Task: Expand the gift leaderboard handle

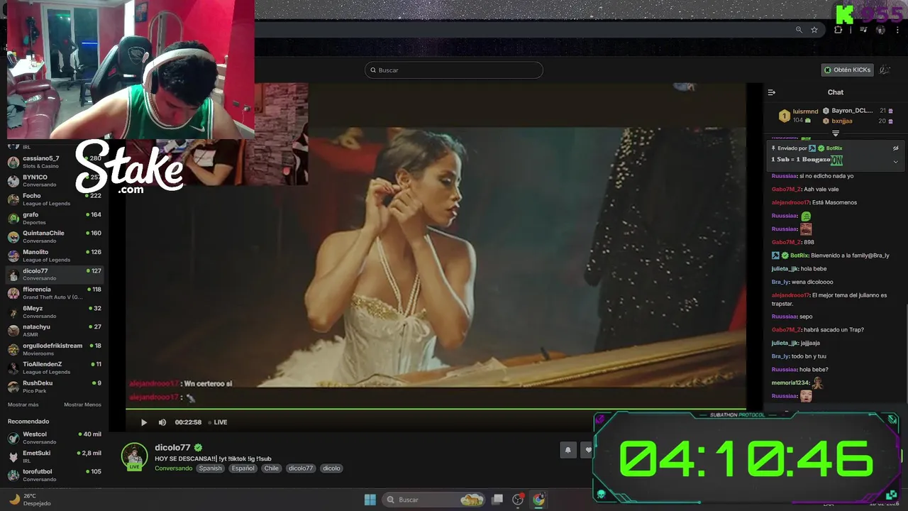Action: pyautogui.click(x=836, y=133)
